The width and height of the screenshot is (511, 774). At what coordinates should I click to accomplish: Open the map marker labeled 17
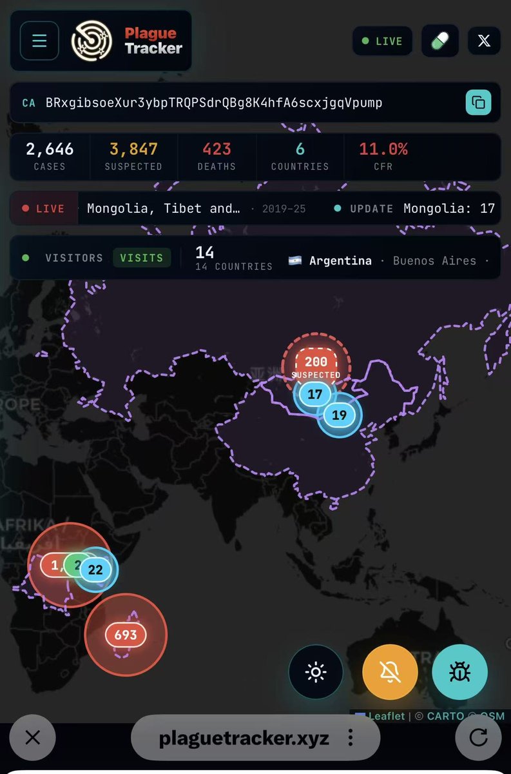coord(314,393)
